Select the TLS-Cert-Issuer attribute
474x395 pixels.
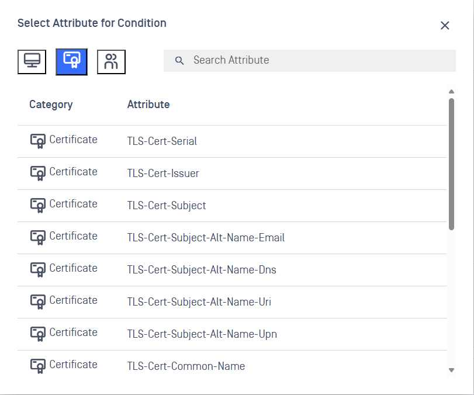pos(163,174)
